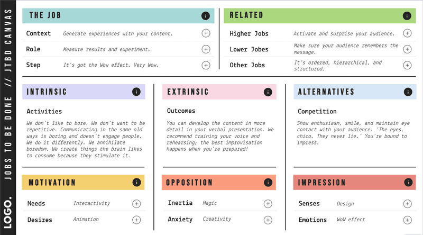Image resolution: width=423 pixels, height=235 pixels.
Task: Expand the Step row plus icon
Action: point(206,65)
